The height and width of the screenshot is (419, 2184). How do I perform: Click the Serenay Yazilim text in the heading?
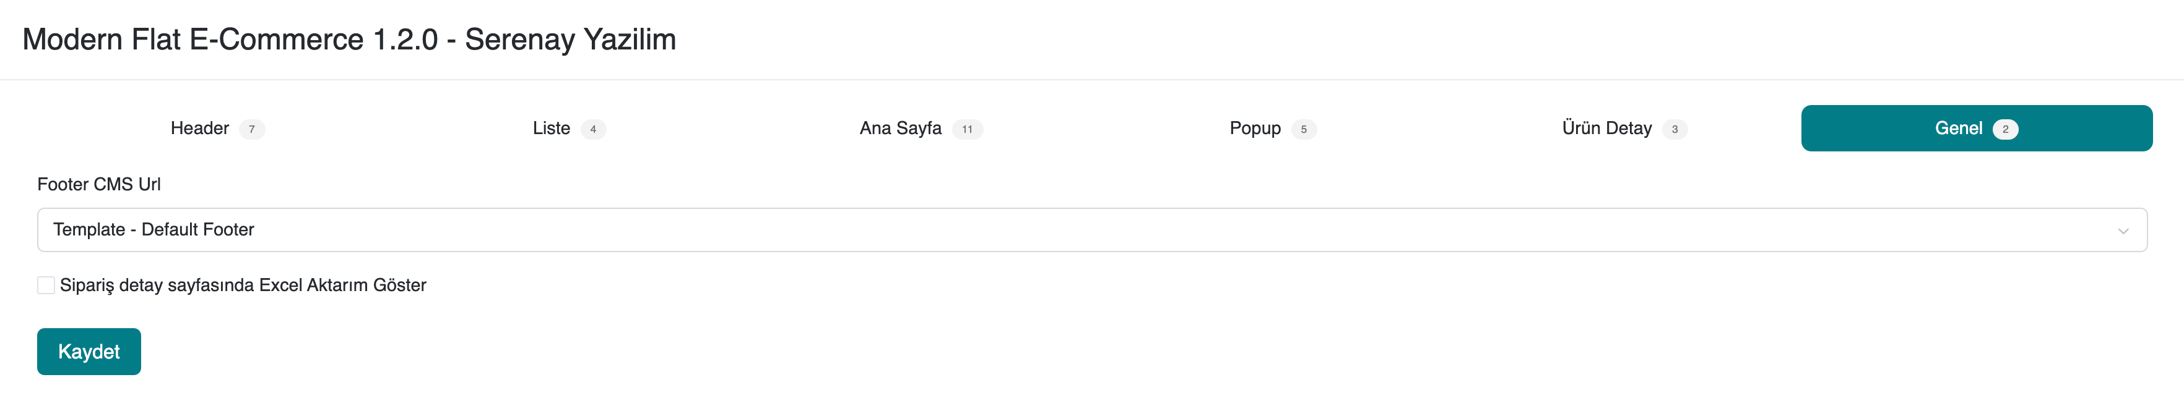click(570, 40)
